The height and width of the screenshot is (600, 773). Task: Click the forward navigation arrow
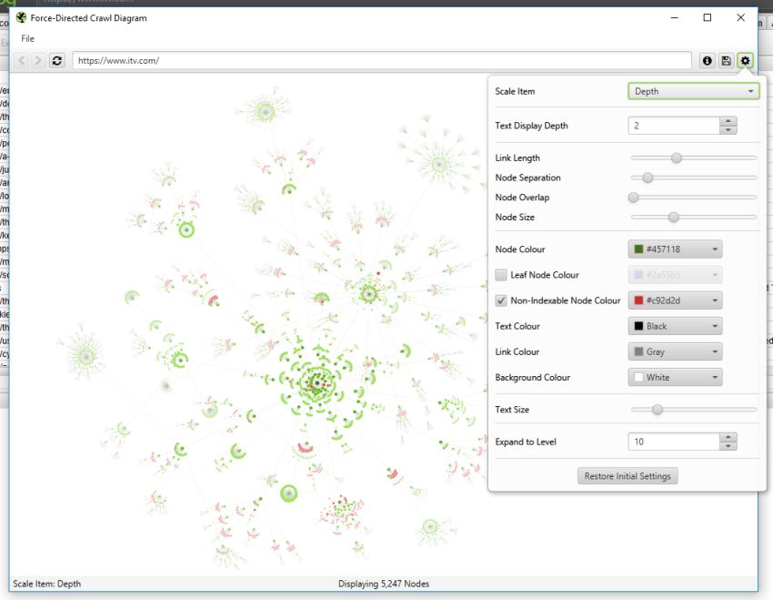click(x=36, y=60)
